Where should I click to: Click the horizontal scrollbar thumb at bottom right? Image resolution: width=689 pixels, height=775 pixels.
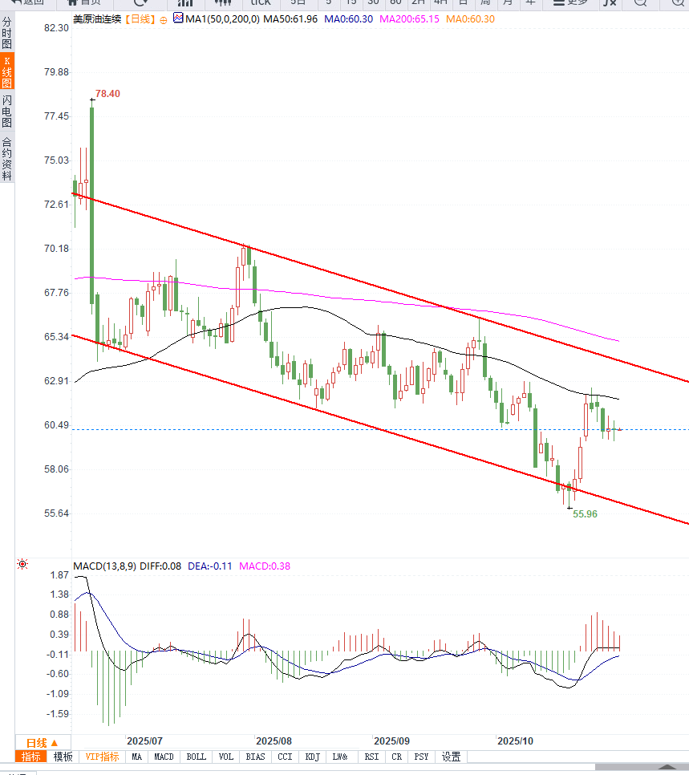pyautogui.click(x=642, y=767)
